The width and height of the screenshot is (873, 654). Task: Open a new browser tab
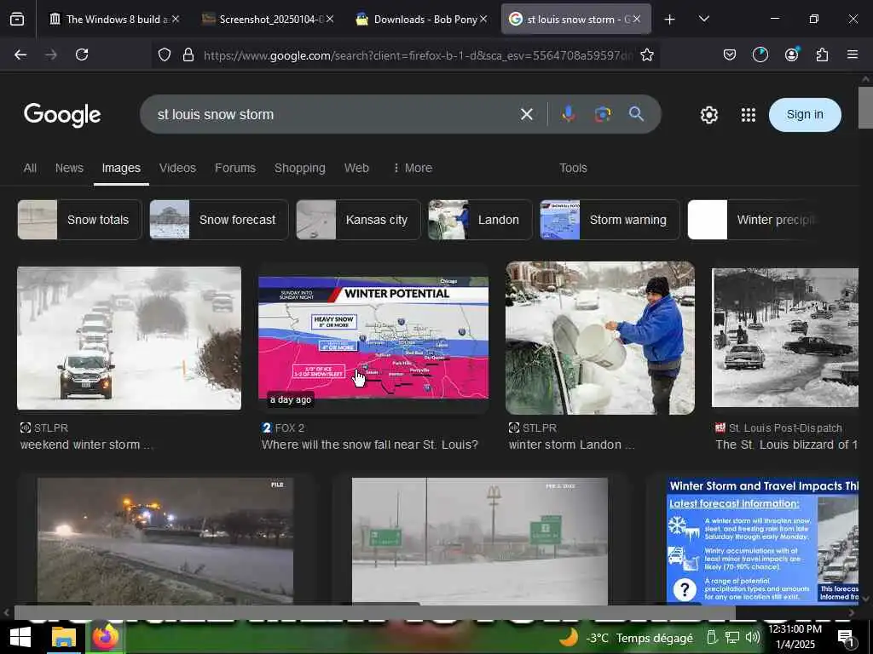(x=670, y=20)
